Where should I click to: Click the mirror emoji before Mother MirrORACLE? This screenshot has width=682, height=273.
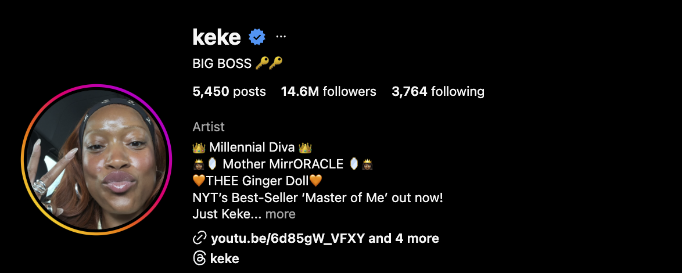[213, 164]
